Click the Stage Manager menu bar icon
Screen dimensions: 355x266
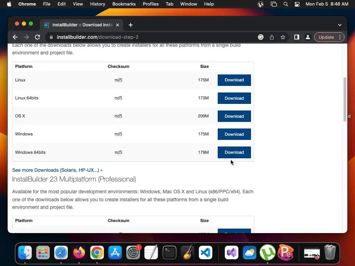click(x=274, y=4)
